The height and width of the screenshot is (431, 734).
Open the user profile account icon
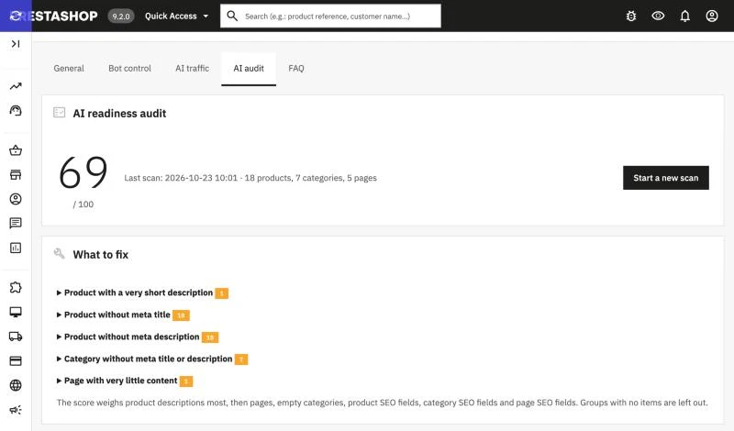coord(712,16)
